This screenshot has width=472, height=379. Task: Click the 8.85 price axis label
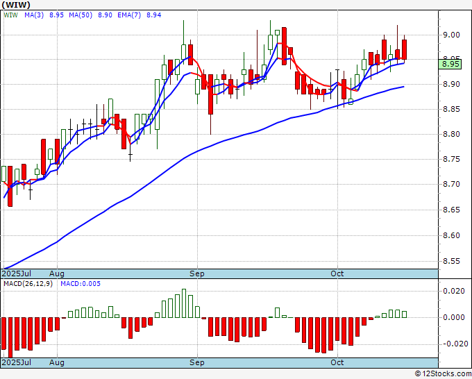(x=452, y=109)
